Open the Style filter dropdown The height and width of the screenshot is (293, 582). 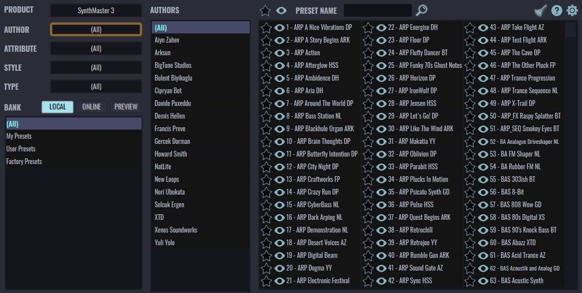(96, 67)
